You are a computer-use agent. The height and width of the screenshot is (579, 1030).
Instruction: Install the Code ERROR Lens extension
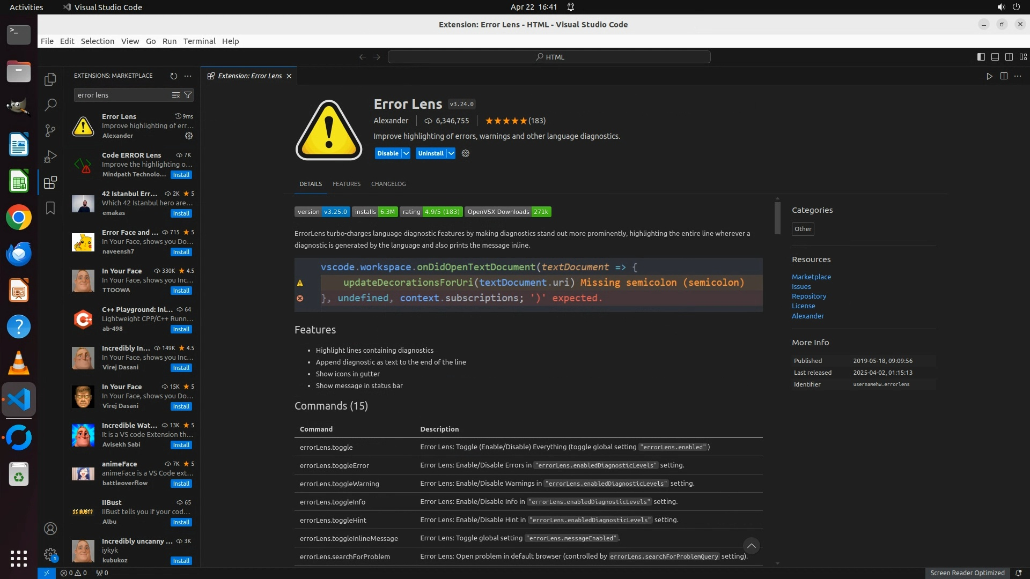[x=181, y=175]
